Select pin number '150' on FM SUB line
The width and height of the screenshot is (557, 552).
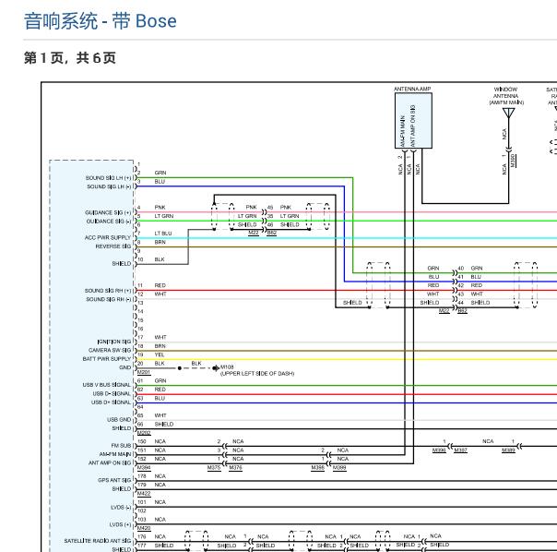pyautogui.click(x=142, y=441)
